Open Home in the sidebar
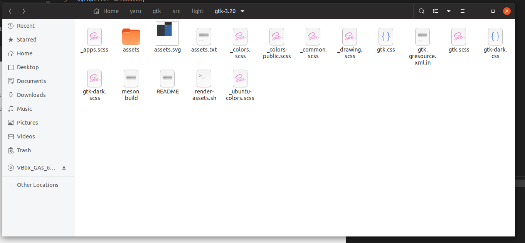The width and height of the screenshot is (525, 243). pyautogui.click(x=39, y=53)
